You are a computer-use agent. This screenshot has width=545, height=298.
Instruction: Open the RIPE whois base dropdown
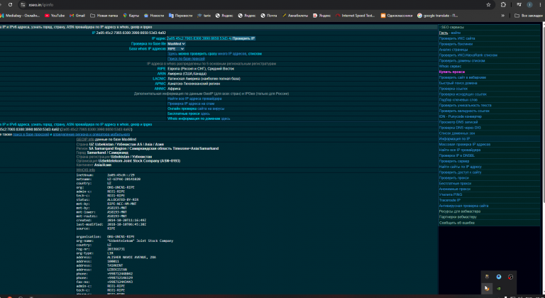pyautogui.click(x=175, y=49)
